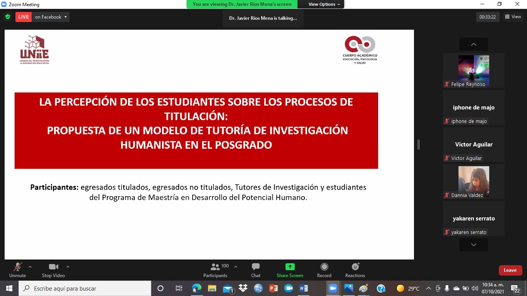Open Dropbox from taskbar
This screenshot has height=296, width=527.
pyautogui.click(x=243, y=288)
